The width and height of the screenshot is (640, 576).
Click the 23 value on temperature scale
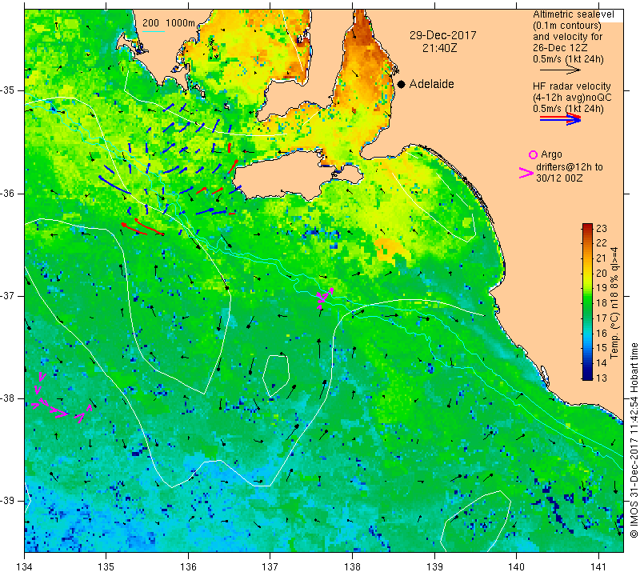[602, 228]
